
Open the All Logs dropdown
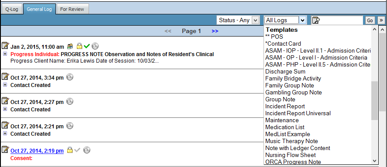coord(285,20)
